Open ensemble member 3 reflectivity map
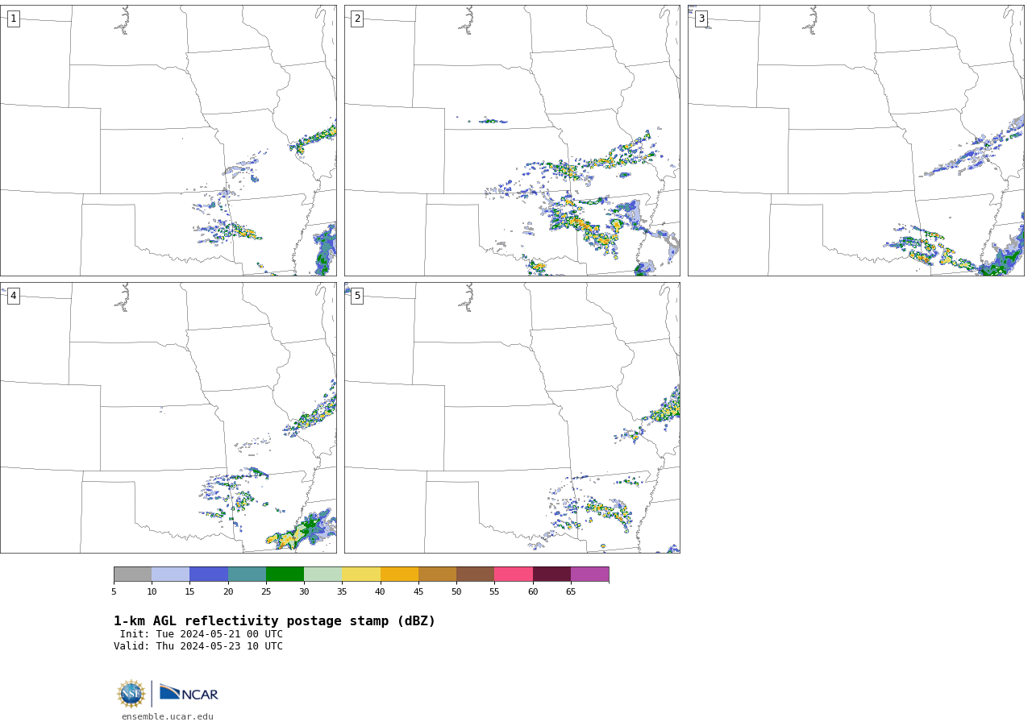Screen dimensions: 1032x726 [x=856, y=141]
